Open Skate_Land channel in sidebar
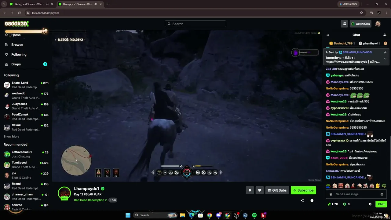The width and height of the screenshot is (391, 220). [x=26, y=85]
